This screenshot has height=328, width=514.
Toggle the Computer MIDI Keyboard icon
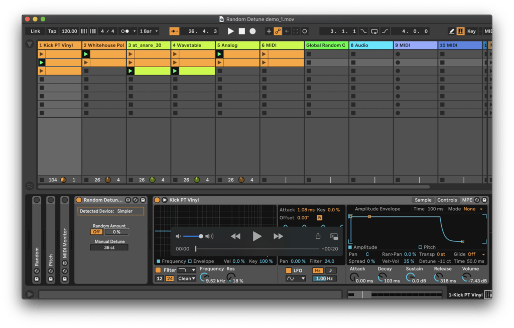(461, 31)
